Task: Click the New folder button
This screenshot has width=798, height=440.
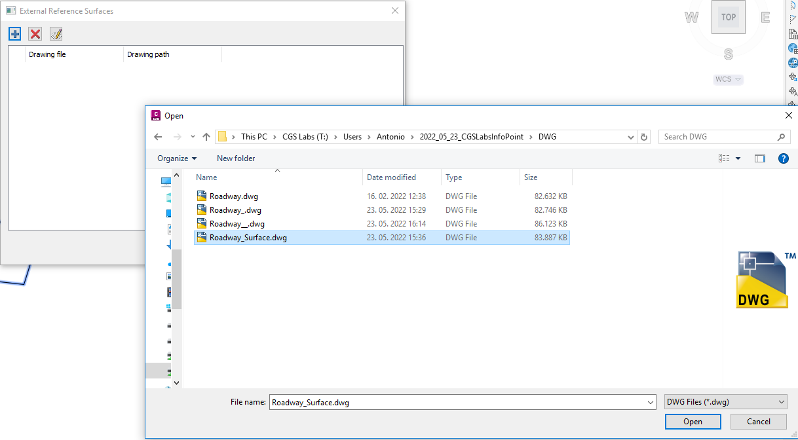Action: 236,158
